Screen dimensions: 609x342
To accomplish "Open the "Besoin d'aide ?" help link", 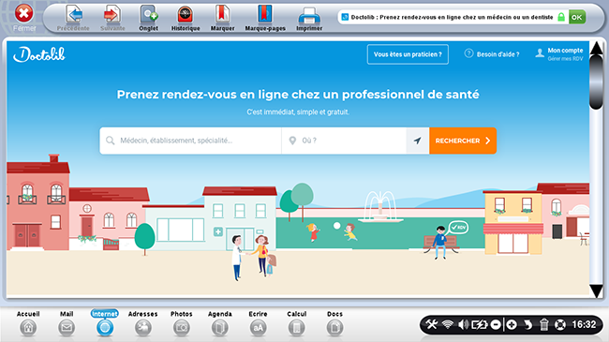I will tap(492, 54).
